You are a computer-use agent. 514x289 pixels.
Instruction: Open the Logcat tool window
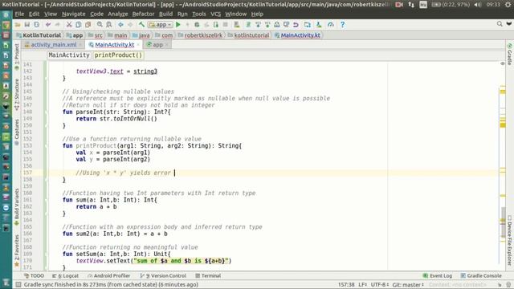(x=66, y=275)
